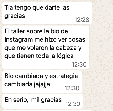Click the 12:30 timestamp under 'toda la lógica'
This screenshot has height=111, width=113.
click(x=79, y=64)
